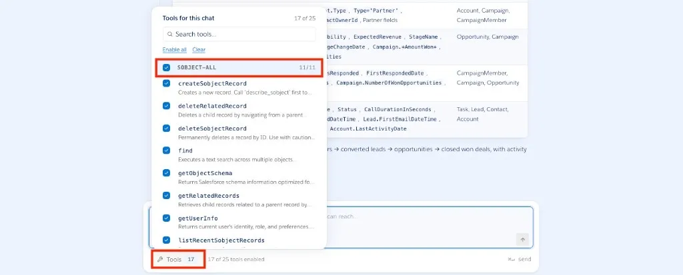This screenshot has width=683, height=275.
Task: Click the Type='Partner' code text
Action: [378, 11]
